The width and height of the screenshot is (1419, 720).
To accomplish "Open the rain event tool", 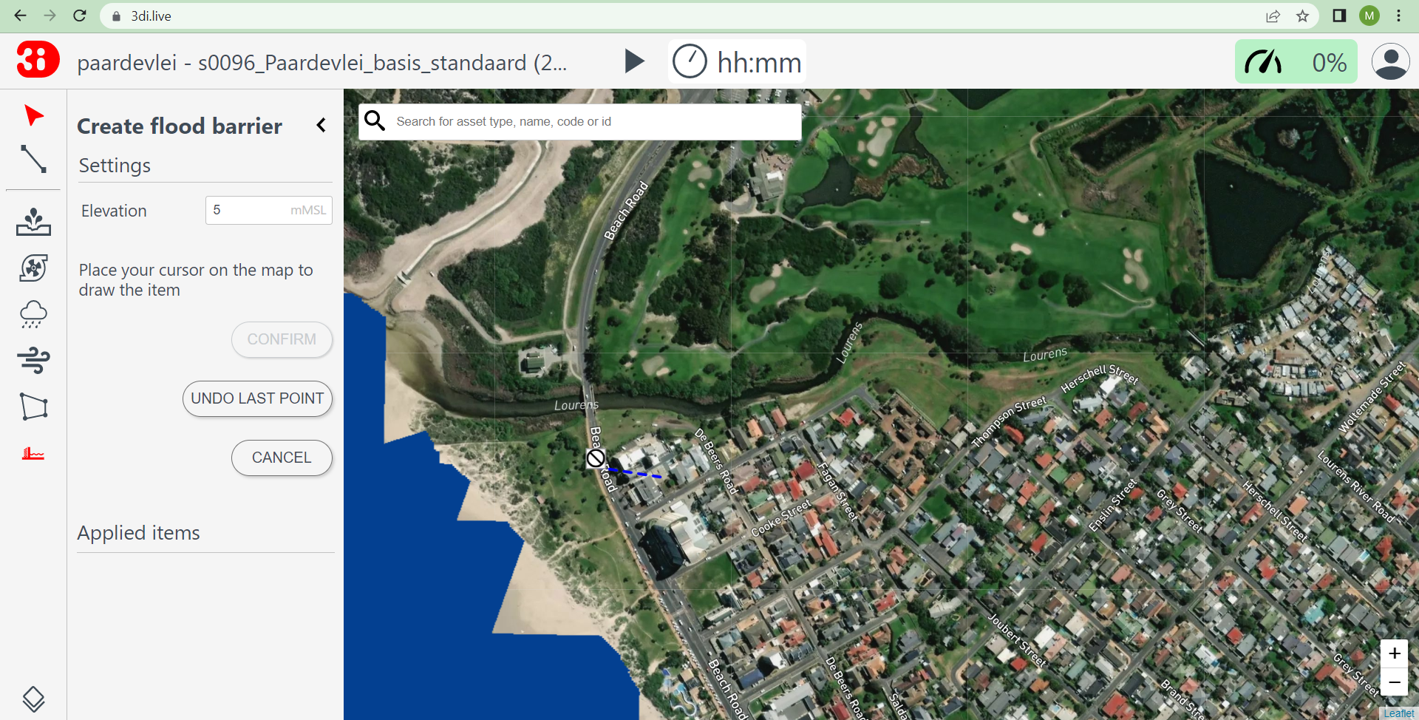I will click(33, 314).
